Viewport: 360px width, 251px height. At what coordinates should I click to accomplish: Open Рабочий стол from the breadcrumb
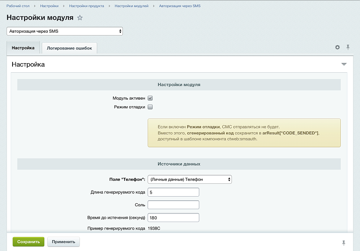tap(18, 6)
